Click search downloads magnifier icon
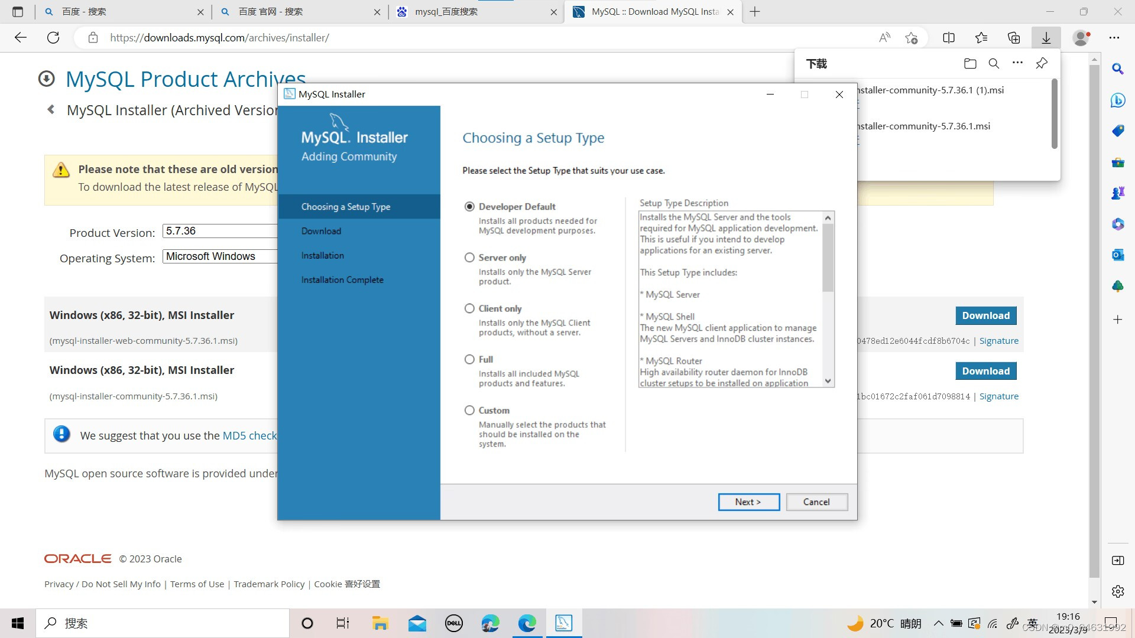This screenshot has height=638, width=1135. pos(994,64)
